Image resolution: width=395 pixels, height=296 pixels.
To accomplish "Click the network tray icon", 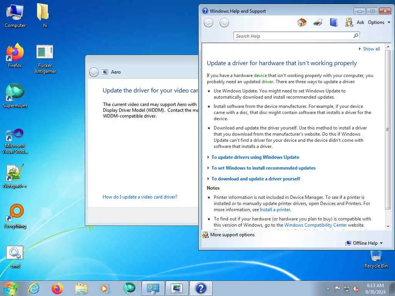I will 347,289.
